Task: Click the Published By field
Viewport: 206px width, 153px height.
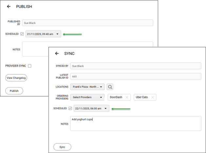Action: [87, 23]
